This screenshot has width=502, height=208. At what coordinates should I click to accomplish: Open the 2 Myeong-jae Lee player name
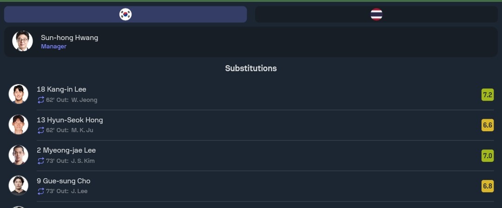click(66, 150)
